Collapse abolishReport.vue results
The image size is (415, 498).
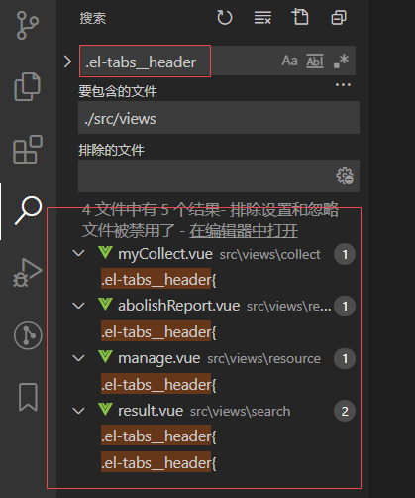[x=78, y=306]
